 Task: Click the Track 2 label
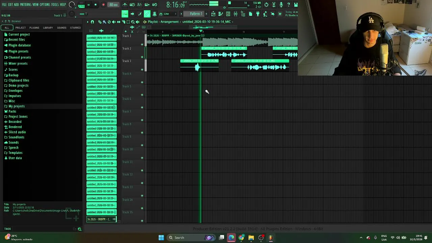[x=127, y=49]
